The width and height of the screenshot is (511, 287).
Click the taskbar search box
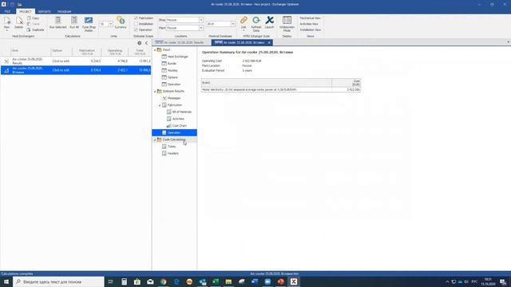click(58, 281)
